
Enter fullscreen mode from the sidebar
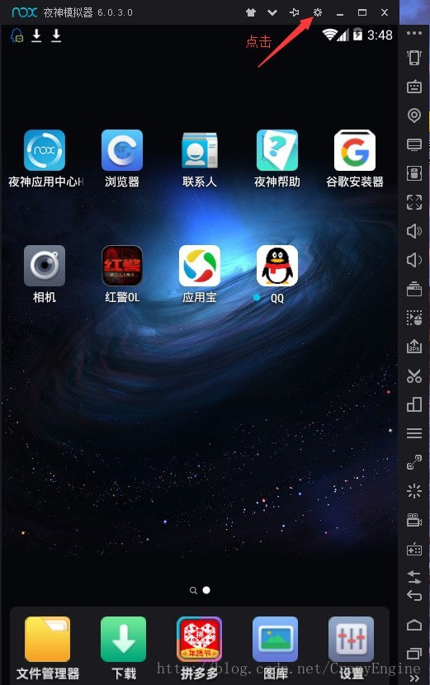pos(414,202)
